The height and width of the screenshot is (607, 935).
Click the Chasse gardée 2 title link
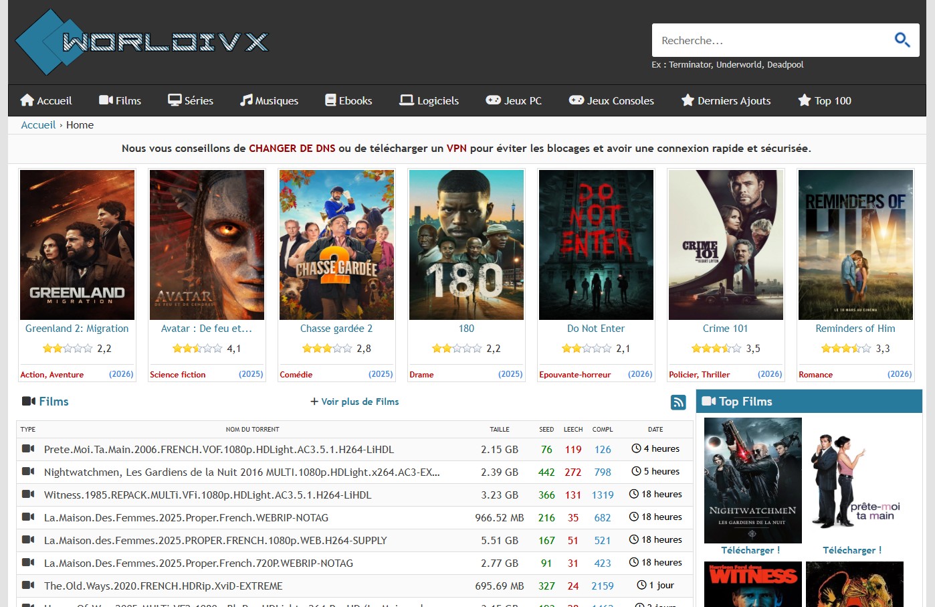[x=336, y=329]
